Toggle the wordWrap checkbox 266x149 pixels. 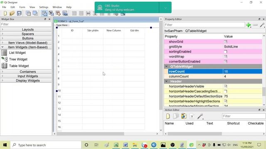click(x=225, y=56)
